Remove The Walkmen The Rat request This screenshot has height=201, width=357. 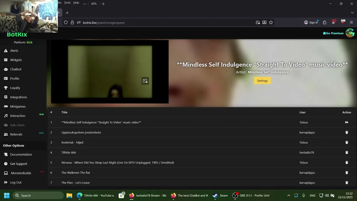click(347, 173)
